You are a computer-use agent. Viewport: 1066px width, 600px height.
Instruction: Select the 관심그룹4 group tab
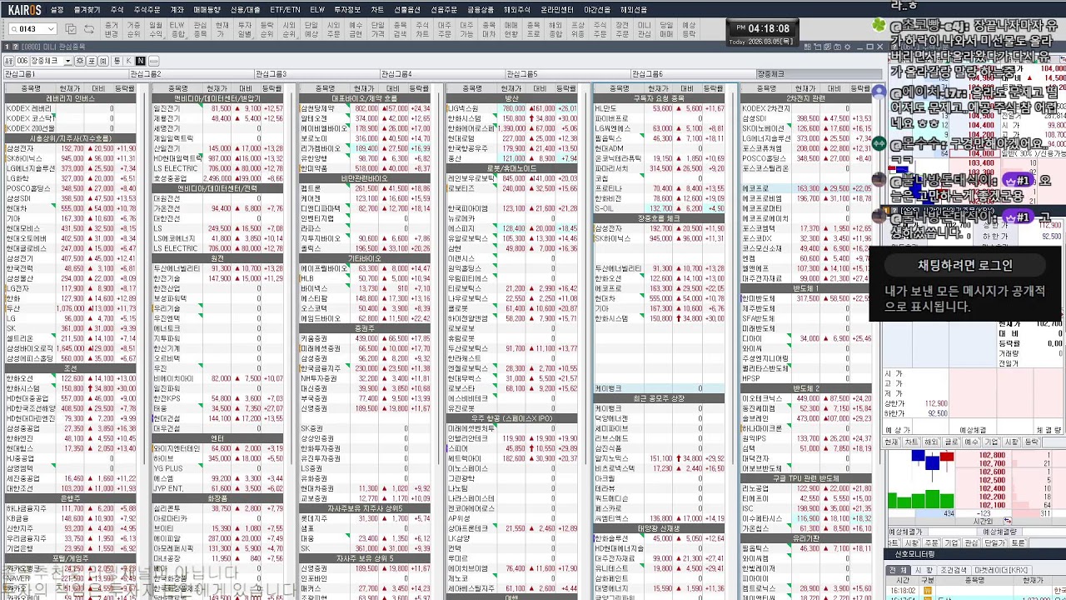pos(442,74)
